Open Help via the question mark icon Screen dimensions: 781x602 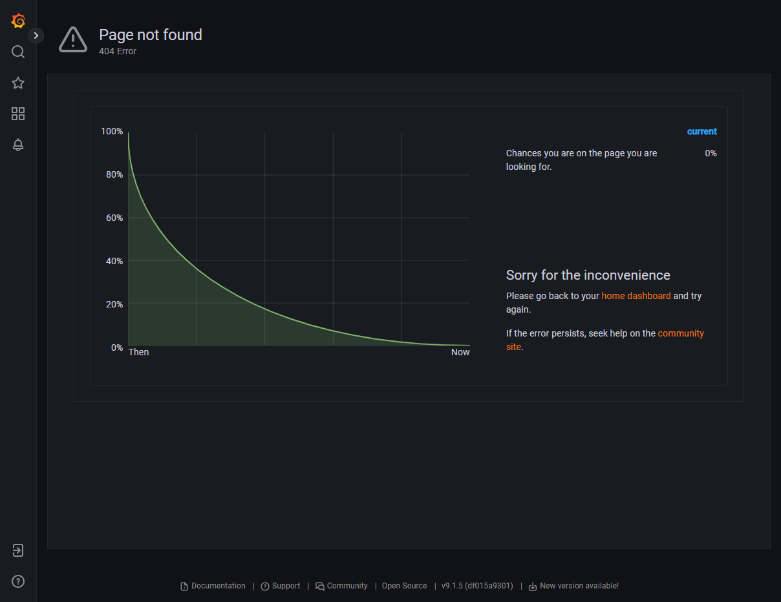(17, 581)
